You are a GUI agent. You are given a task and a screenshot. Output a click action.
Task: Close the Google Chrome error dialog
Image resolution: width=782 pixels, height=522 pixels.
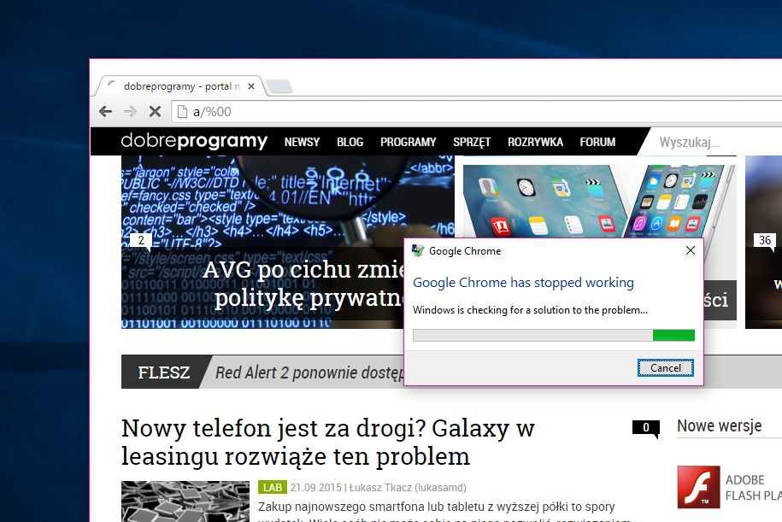click(x=691, y=250)
